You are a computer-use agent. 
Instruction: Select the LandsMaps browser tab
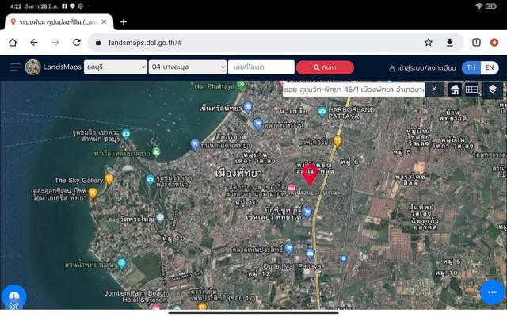(53, 21)
